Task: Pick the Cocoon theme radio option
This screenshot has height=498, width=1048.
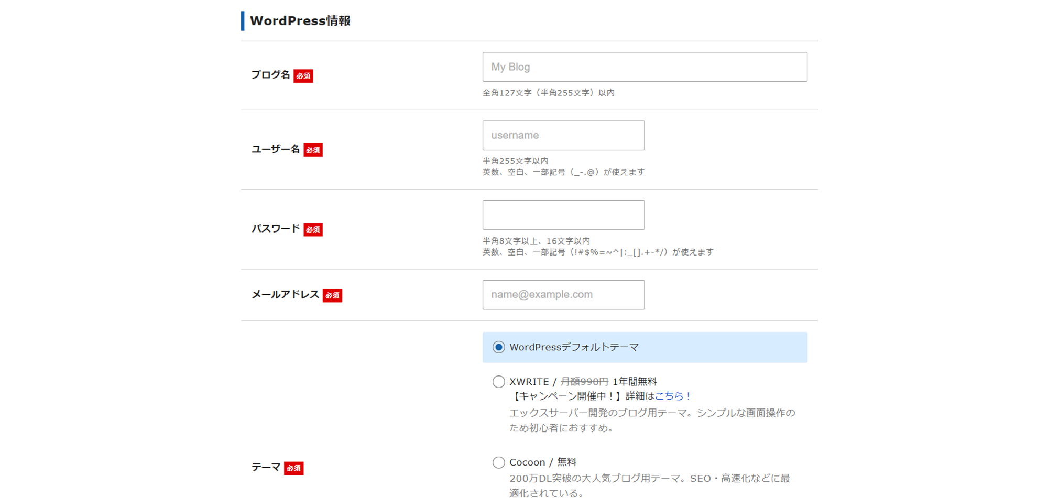Action: 498,462
